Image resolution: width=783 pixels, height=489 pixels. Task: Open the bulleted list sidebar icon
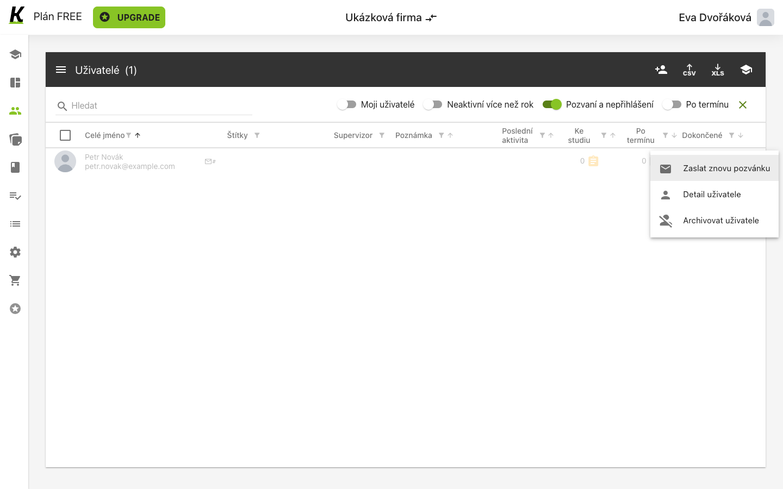(x=15, y=224)
